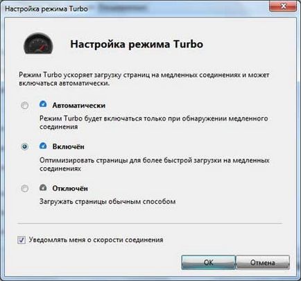Click the Автоматически option label

[x=79, y=105]
